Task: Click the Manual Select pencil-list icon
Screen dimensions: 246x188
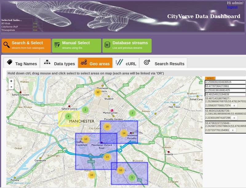Action: tap(57, 45)
